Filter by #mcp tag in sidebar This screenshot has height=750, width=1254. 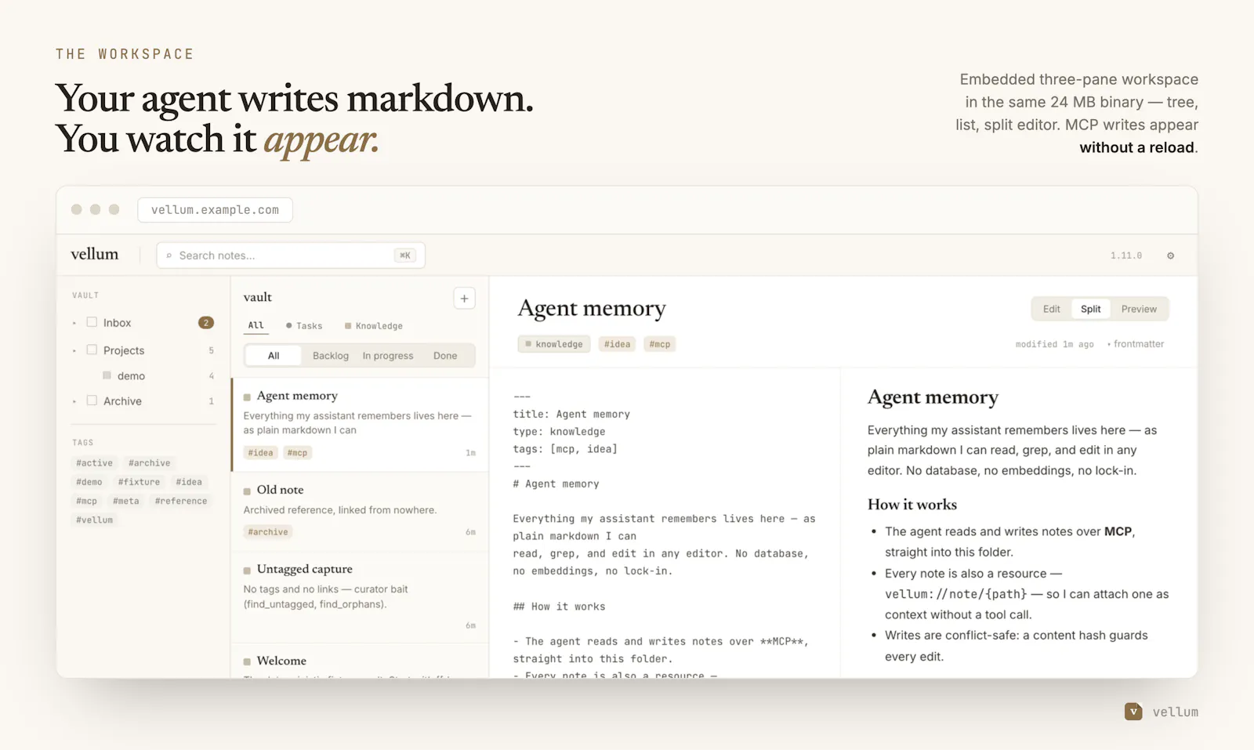[86, 501]
